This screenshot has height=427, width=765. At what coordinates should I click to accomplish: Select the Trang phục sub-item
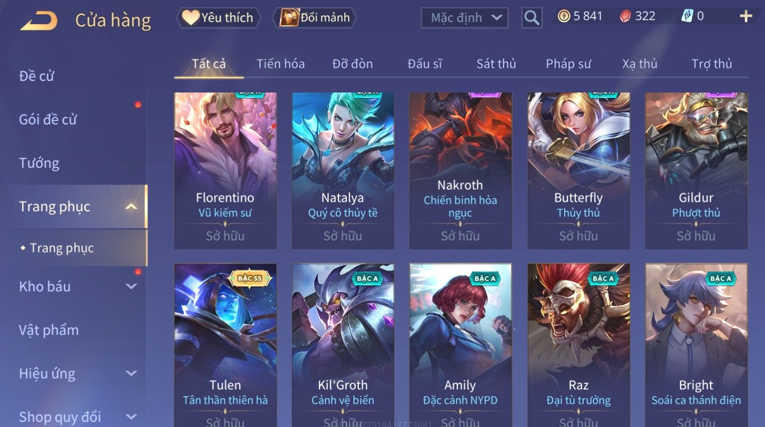62,248
